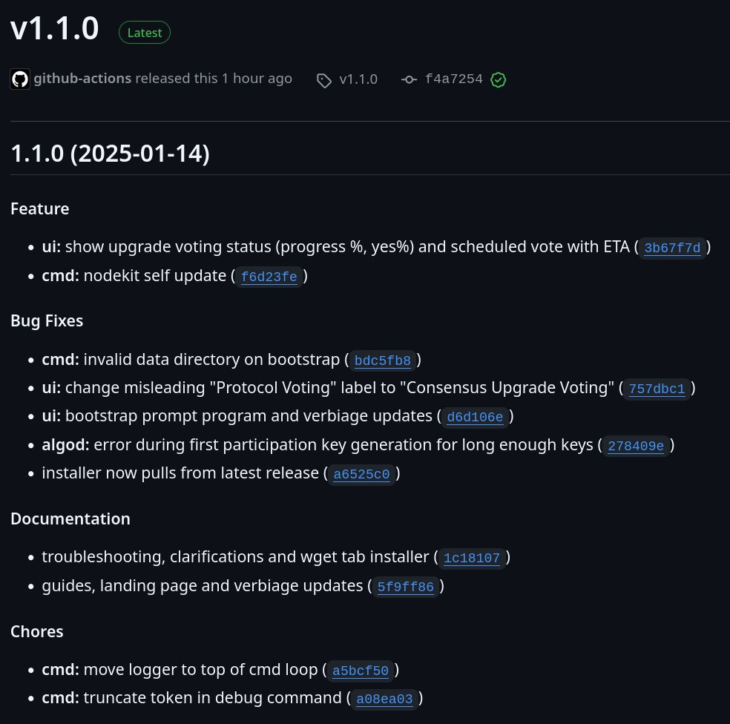
Task: Click 'bootstrap prompt program and verbiage updates' text
Action: pos(249,415)
